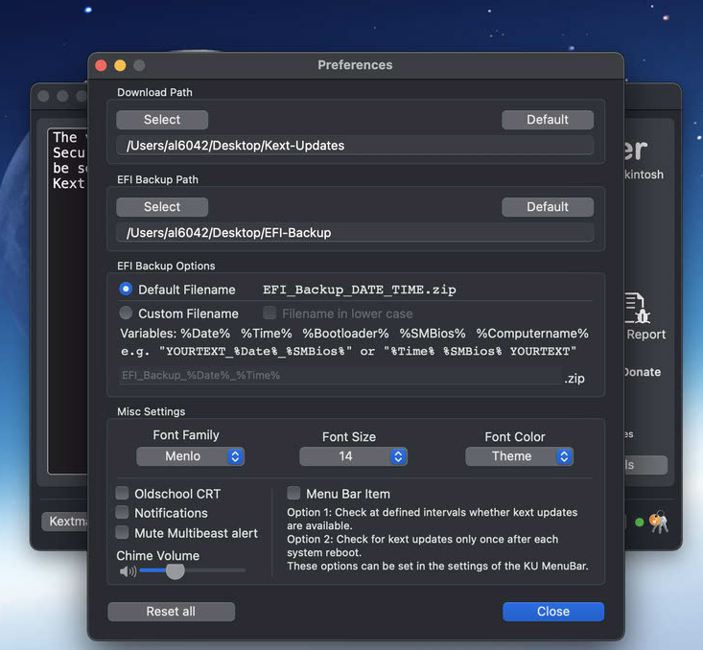Click Select button under EFI Backup Path

[x=162, y=207]
